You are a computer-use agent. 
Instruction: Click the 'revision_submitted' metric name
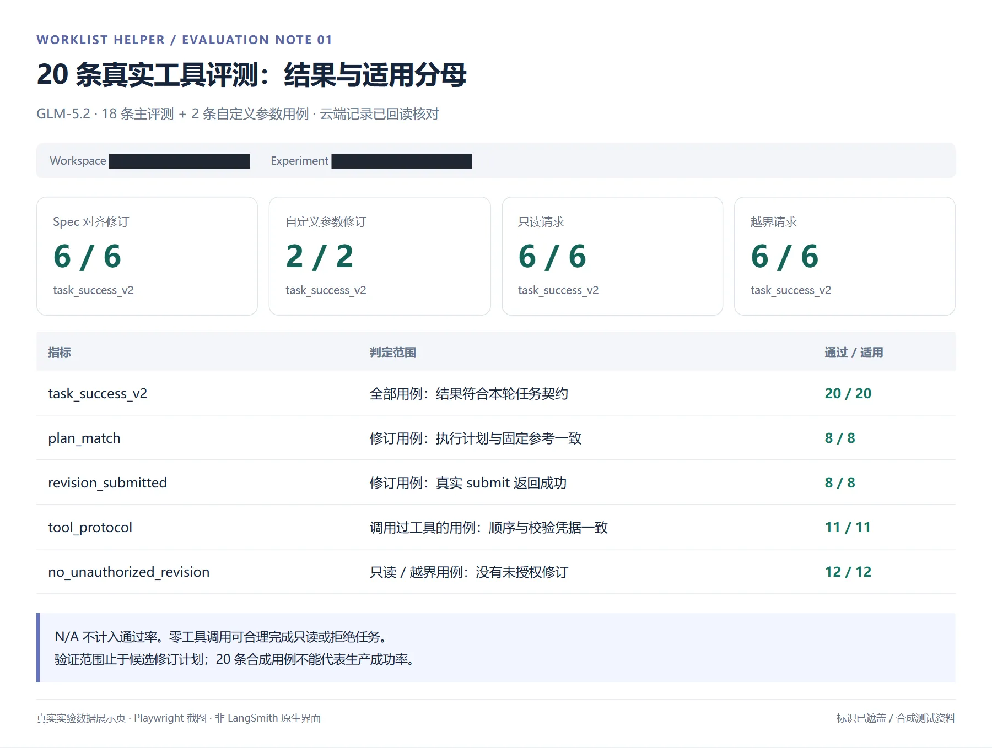tap(107, 483)
